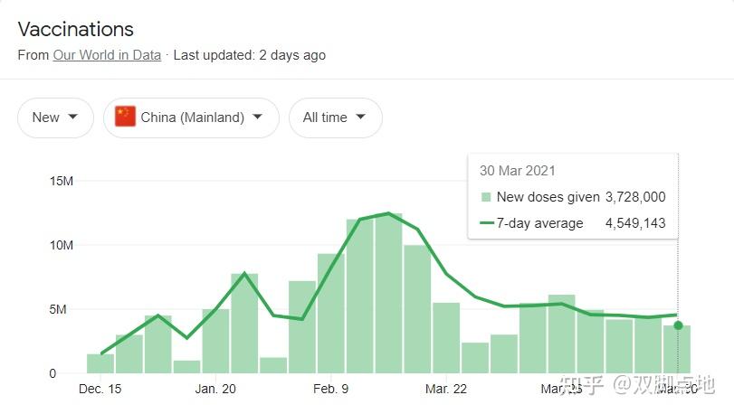The image size is (734, 414).
Task: Click the arrow beside All time
Action: click(x=361, y=118)
